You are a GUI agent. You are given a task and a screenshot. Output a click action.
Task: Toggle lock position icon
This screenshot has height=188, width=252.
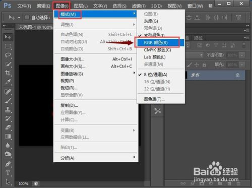(197, 65)
